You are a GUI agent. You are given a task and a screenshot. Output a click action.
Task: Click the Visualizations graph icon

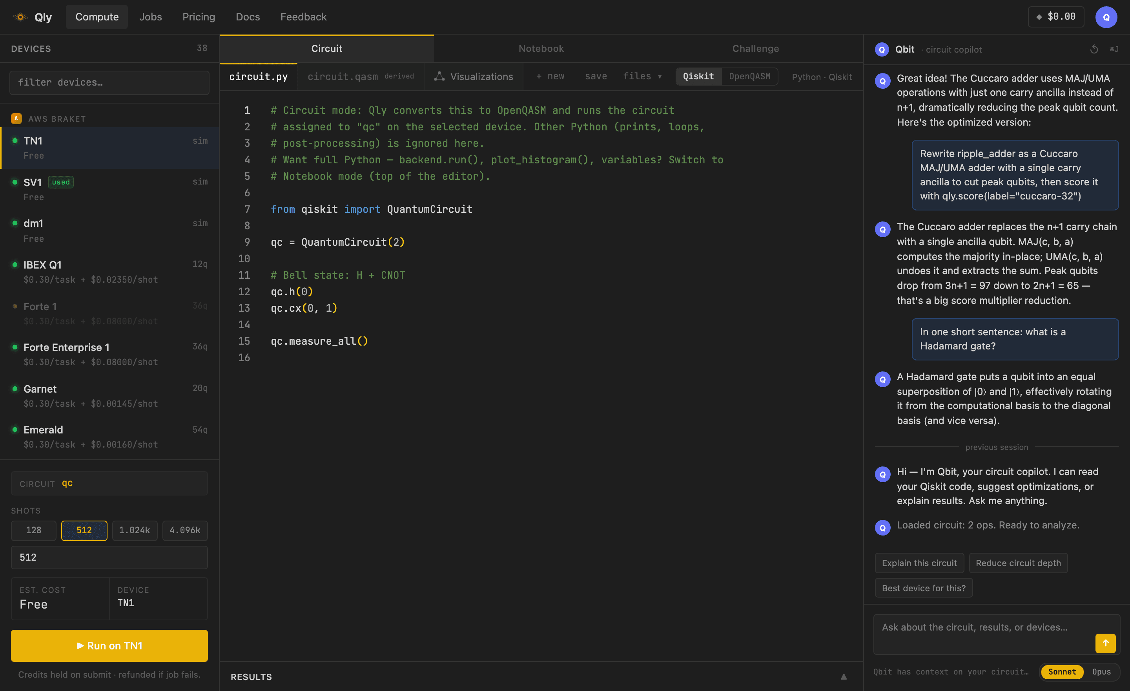tap(439, 76)
